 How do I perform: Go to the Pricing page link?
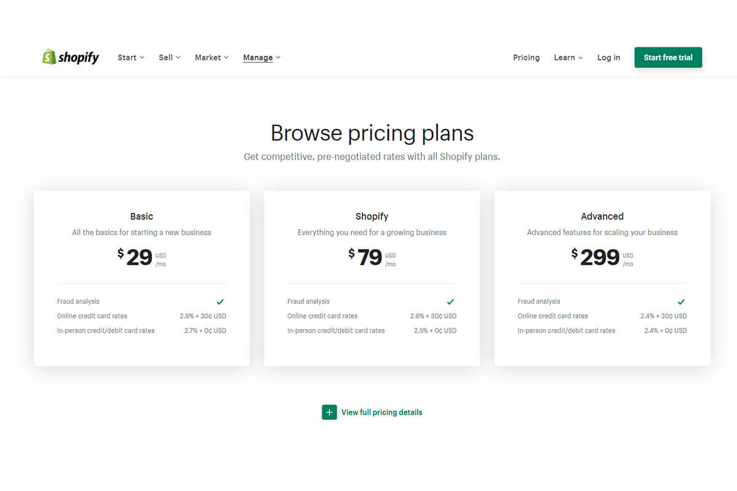point(526,58)
